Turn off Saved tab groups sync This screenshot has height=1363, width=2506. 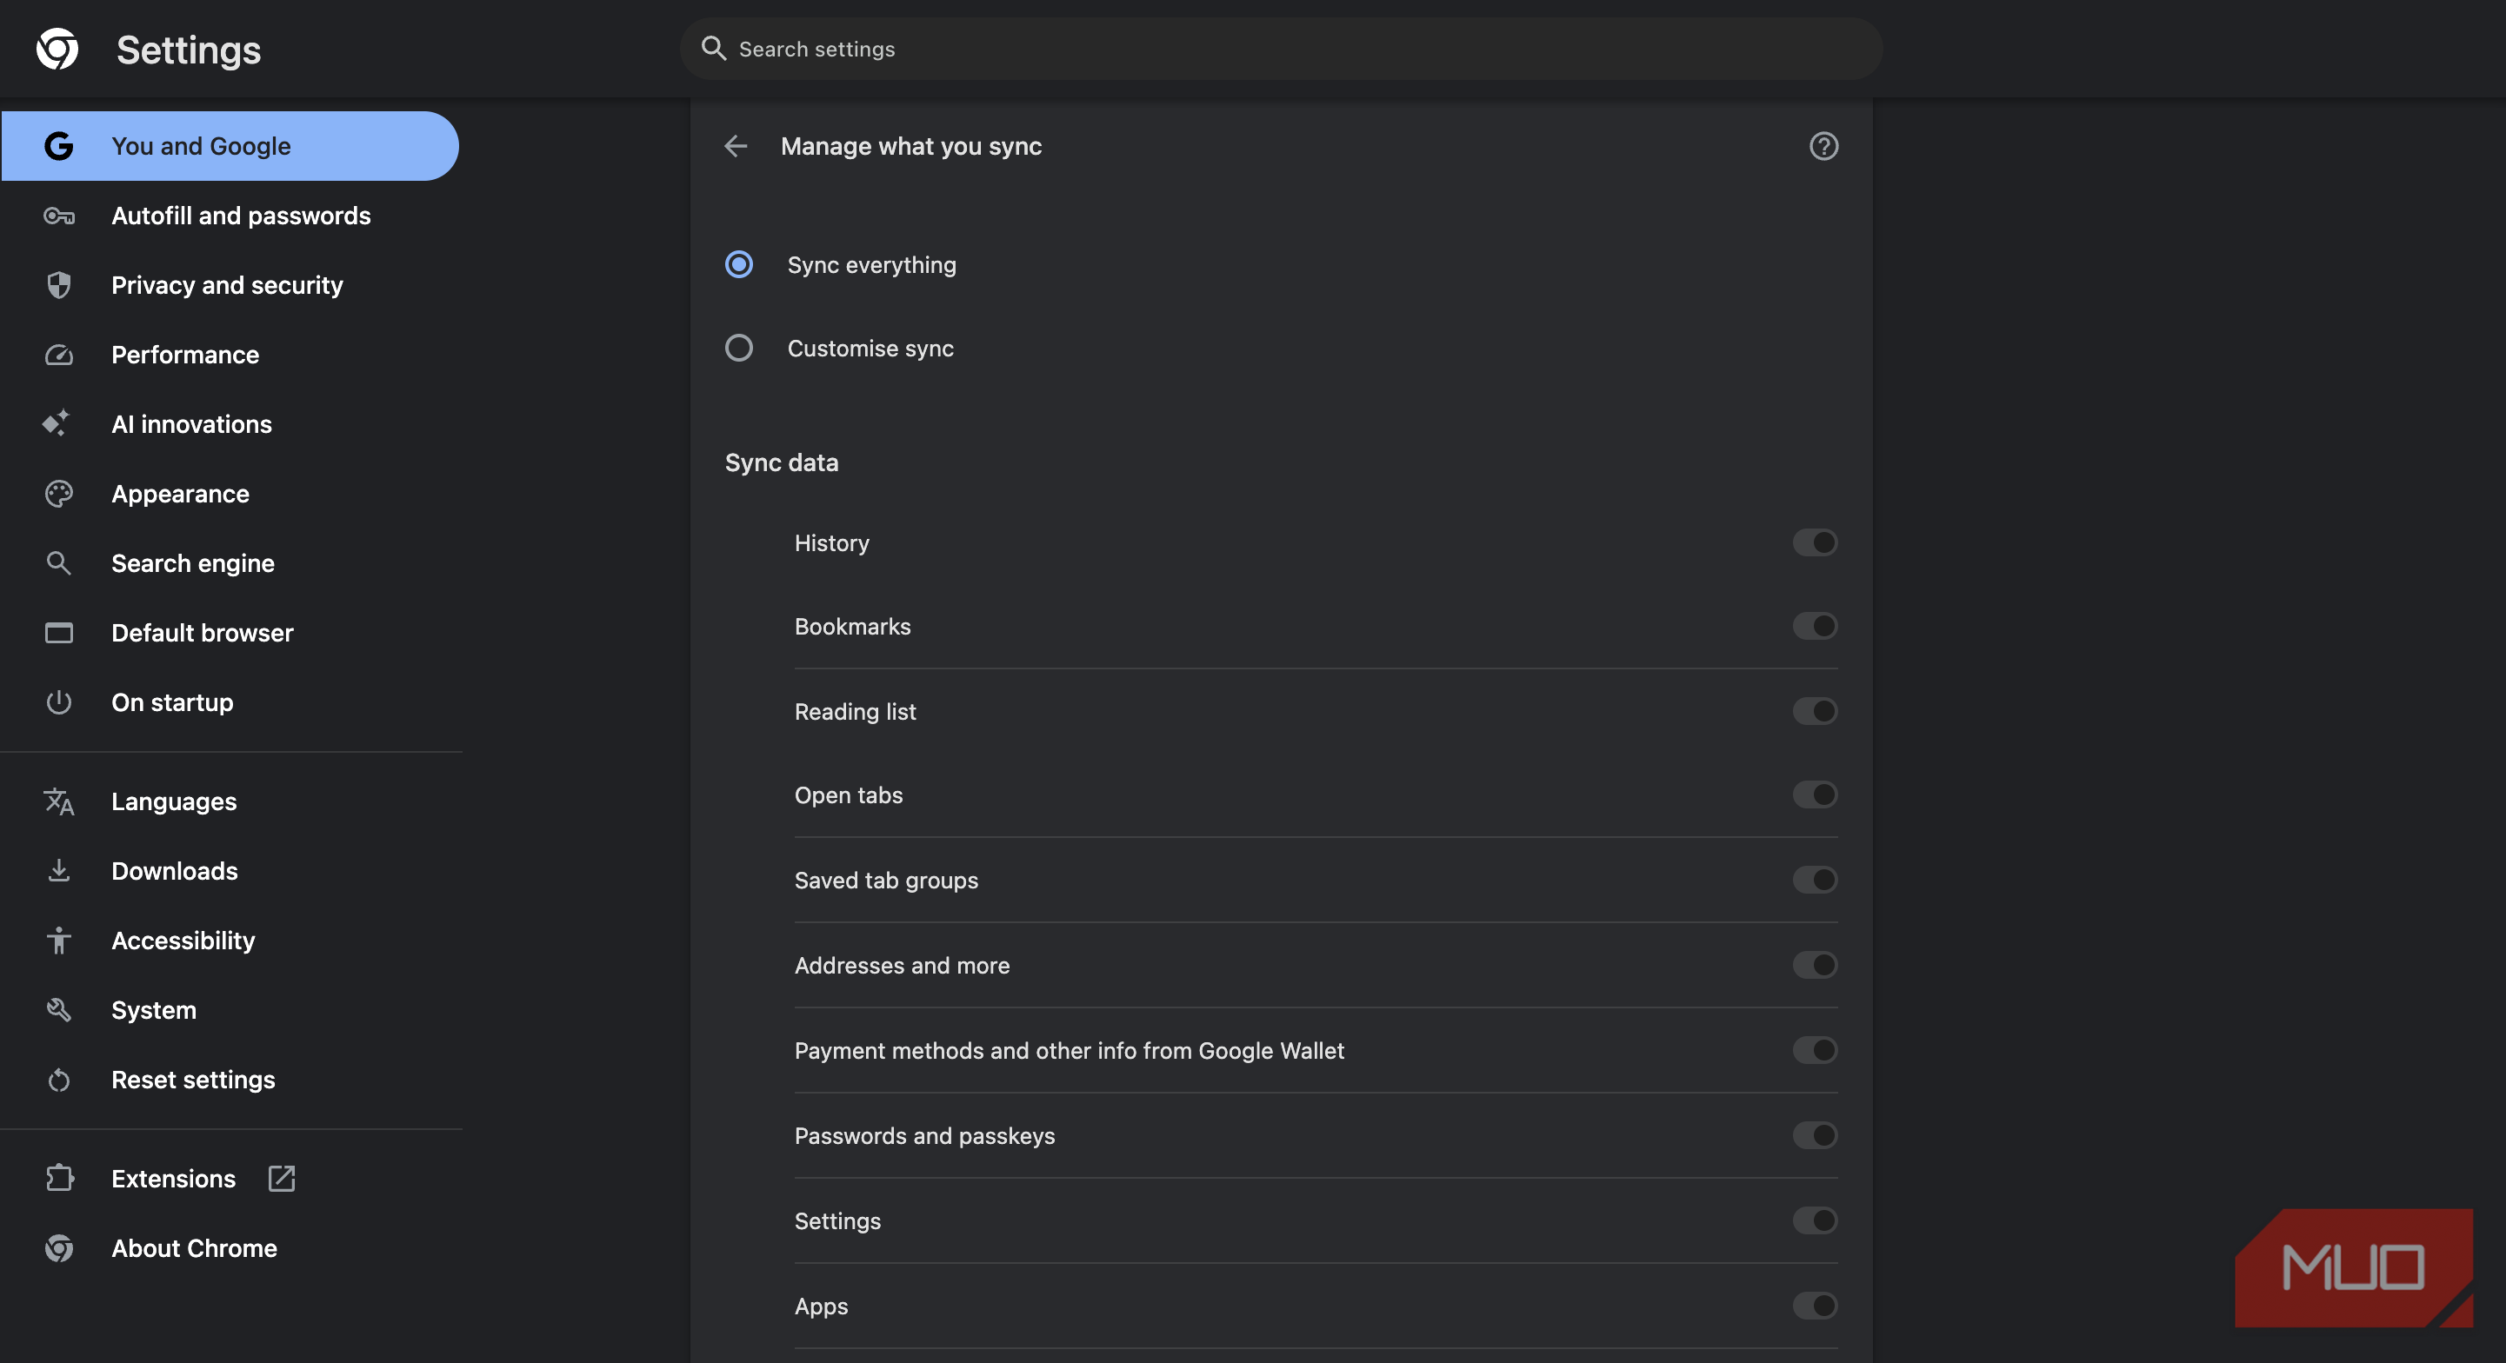tap(1816, 880)
